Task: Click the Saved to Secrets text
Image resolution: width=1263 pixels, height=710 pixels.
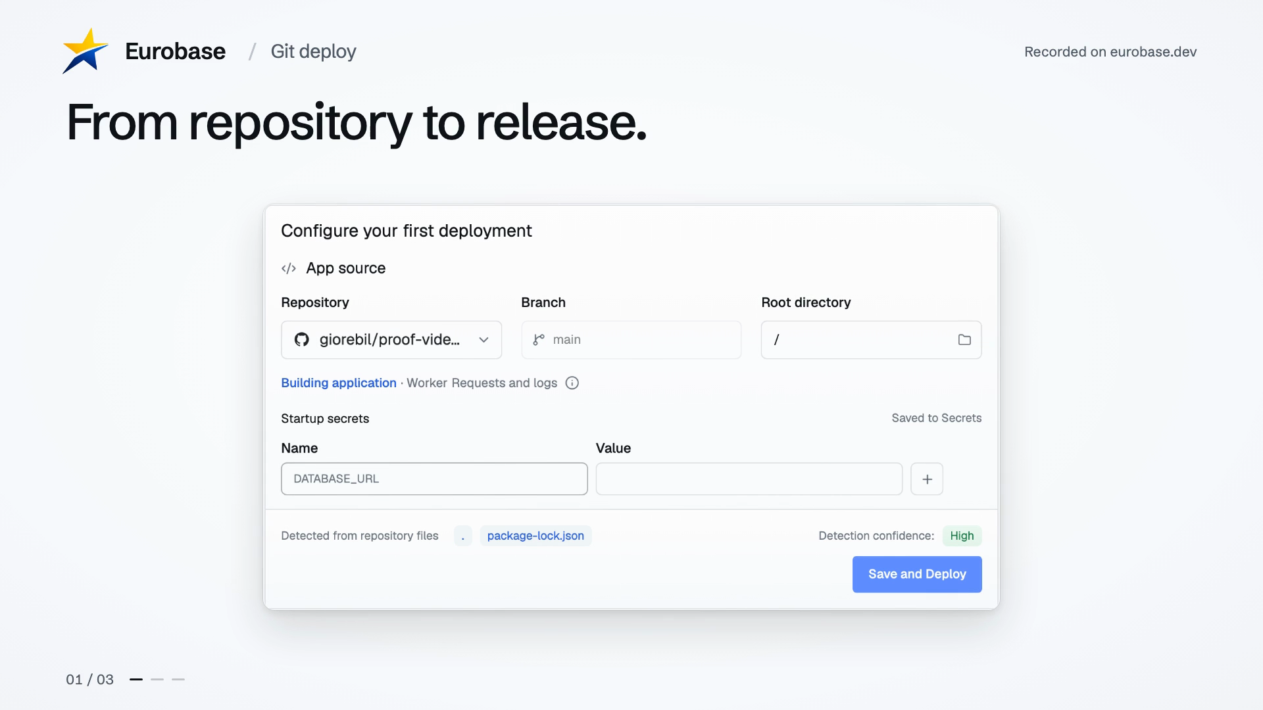Action: coord(936,418)
